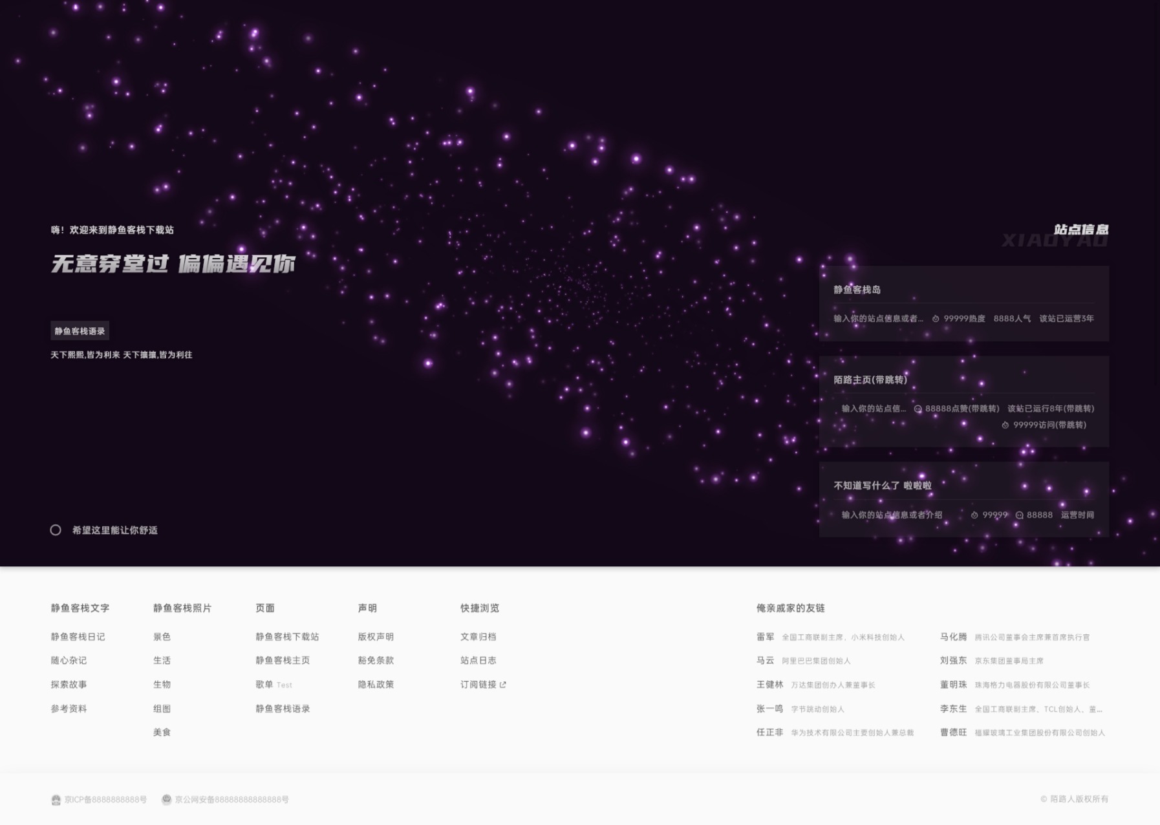Click the external link icon next to 订阅链接
The width and height of the screenshot is (1160, 825).
coord(503,685)
